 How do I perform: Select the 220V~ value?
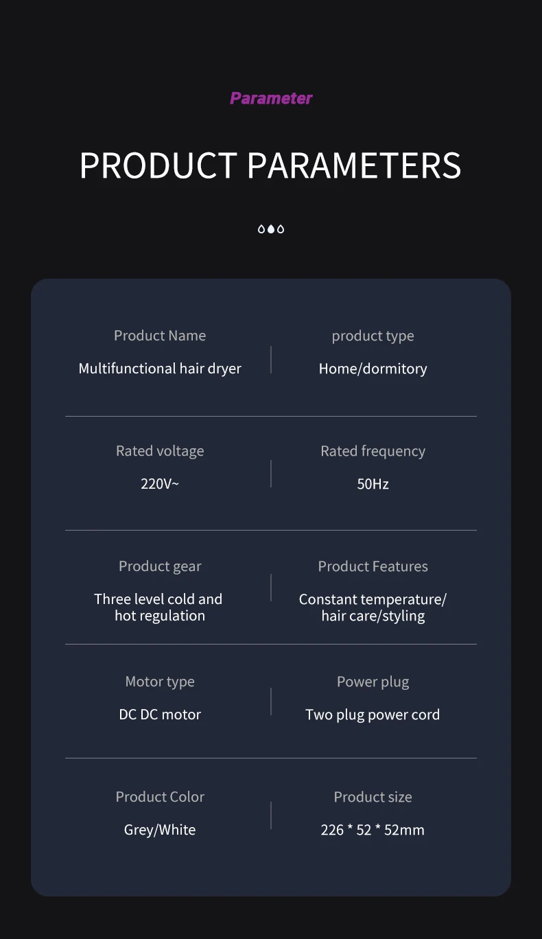click(160, 484)
